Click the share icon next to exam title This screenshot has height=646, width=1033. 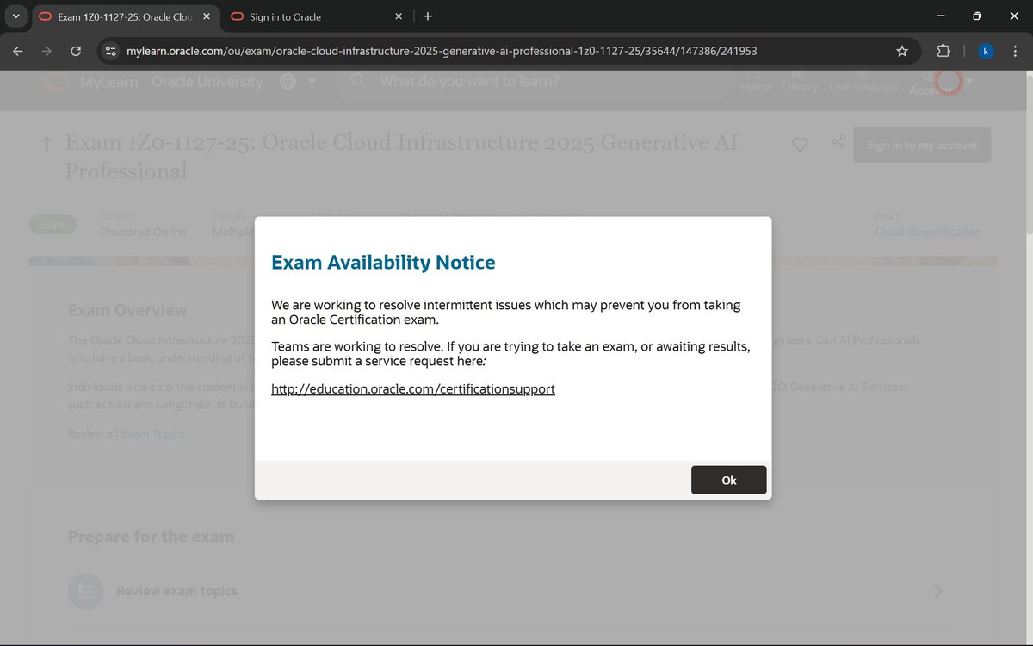click(838, 144)
